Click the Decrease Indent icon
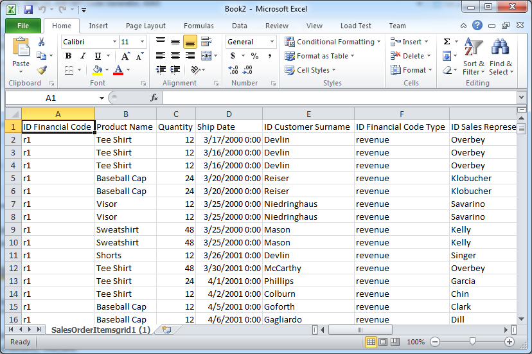The image size is (532, 354). coord(161,70)
